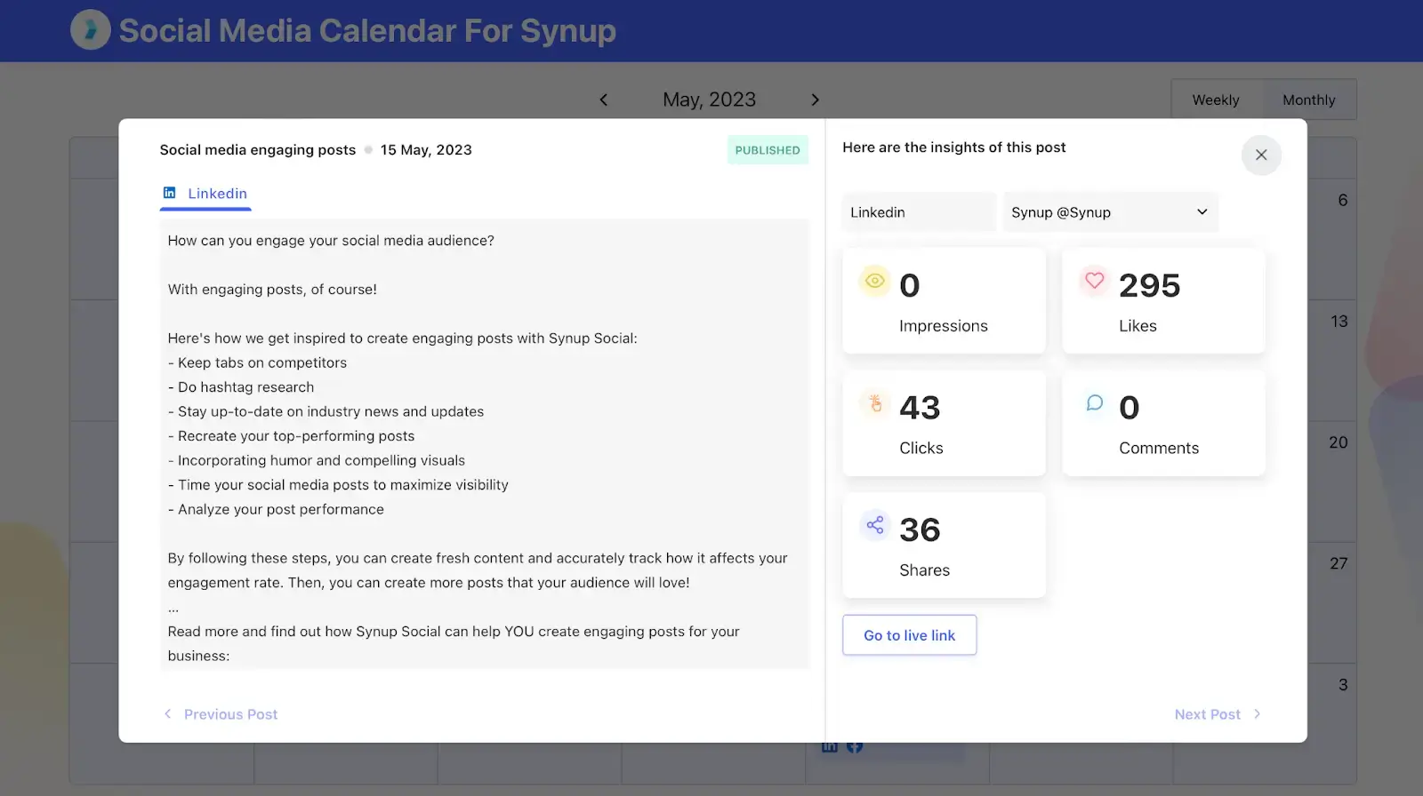Click the Comments bubble icon
This screenshot has height=796, width=1423.
click(1095, 402)
